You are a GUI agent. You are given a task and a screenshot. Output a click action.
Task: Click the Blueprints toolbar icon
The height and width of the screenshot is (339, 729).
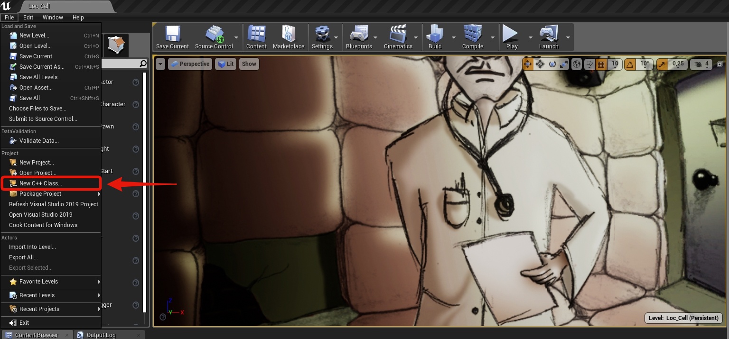click(359, 34)
